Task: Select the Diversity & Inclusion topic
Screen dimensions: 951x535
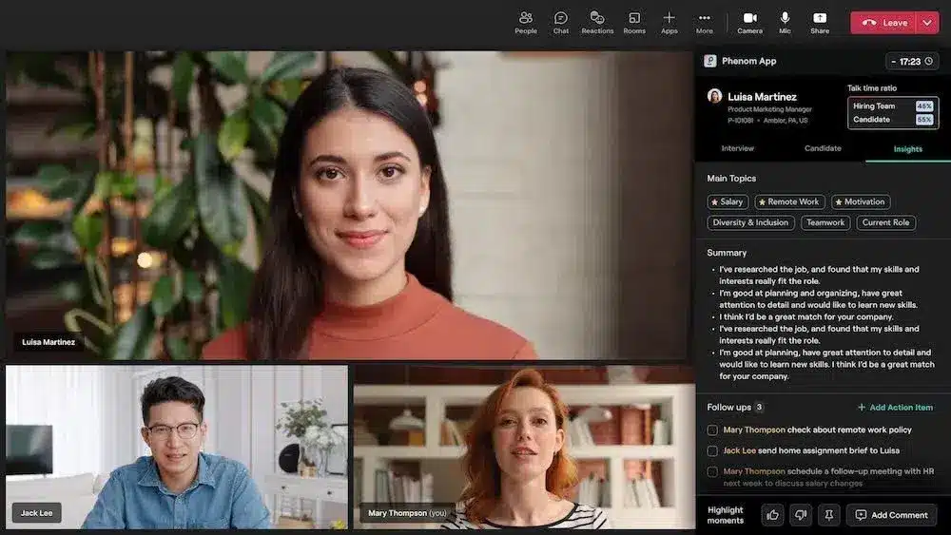Action: click(x=750, y=222)
